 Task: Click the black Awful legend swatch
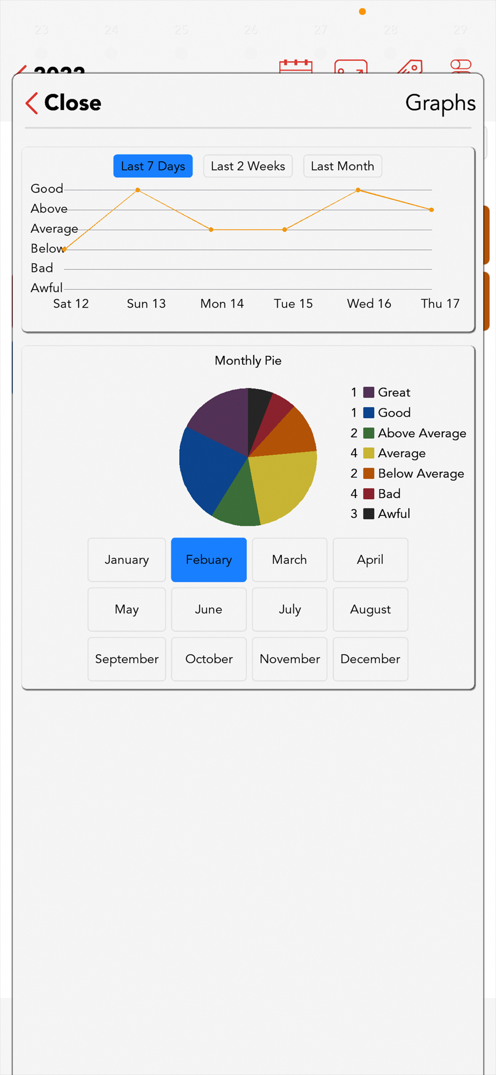pyautogui.click(x=369, y=514)
